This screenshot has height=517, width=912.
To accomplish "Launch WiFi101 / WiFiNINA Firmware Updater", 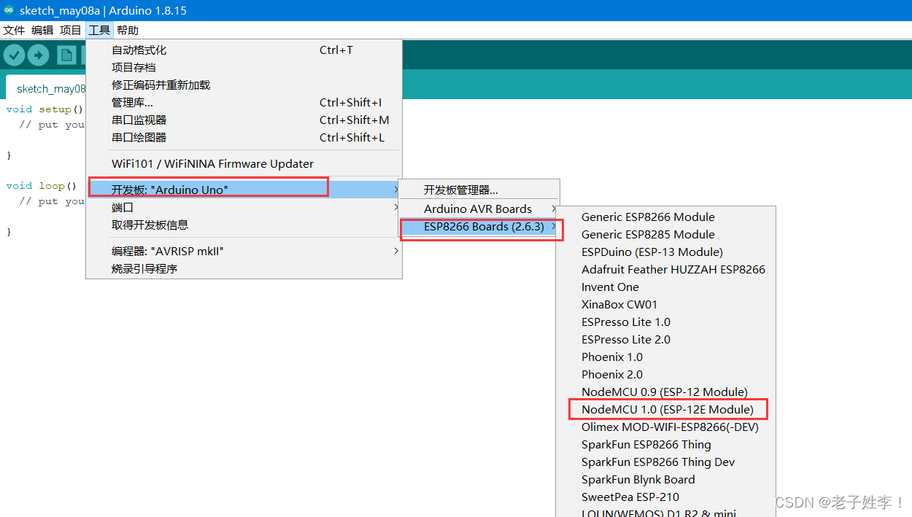I will click(244, 163).
